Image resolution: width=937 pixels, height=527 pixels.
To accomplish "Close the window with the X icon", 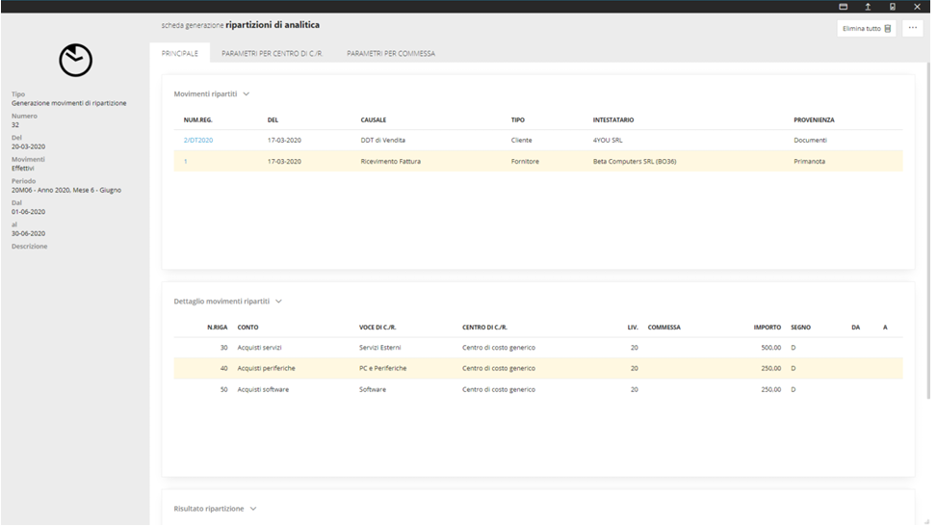I will [x=917, y=7].
